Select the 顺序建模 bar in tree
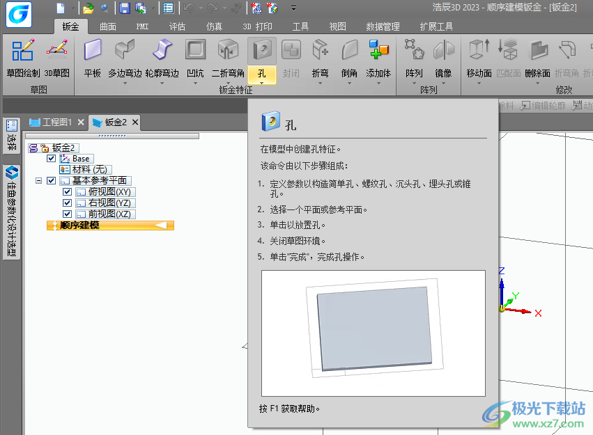 point(110,226)
